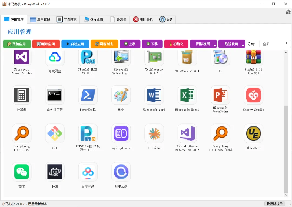Switch to the 集合管理 tab
The image size is (292, 207).
[x=40, y=19]
